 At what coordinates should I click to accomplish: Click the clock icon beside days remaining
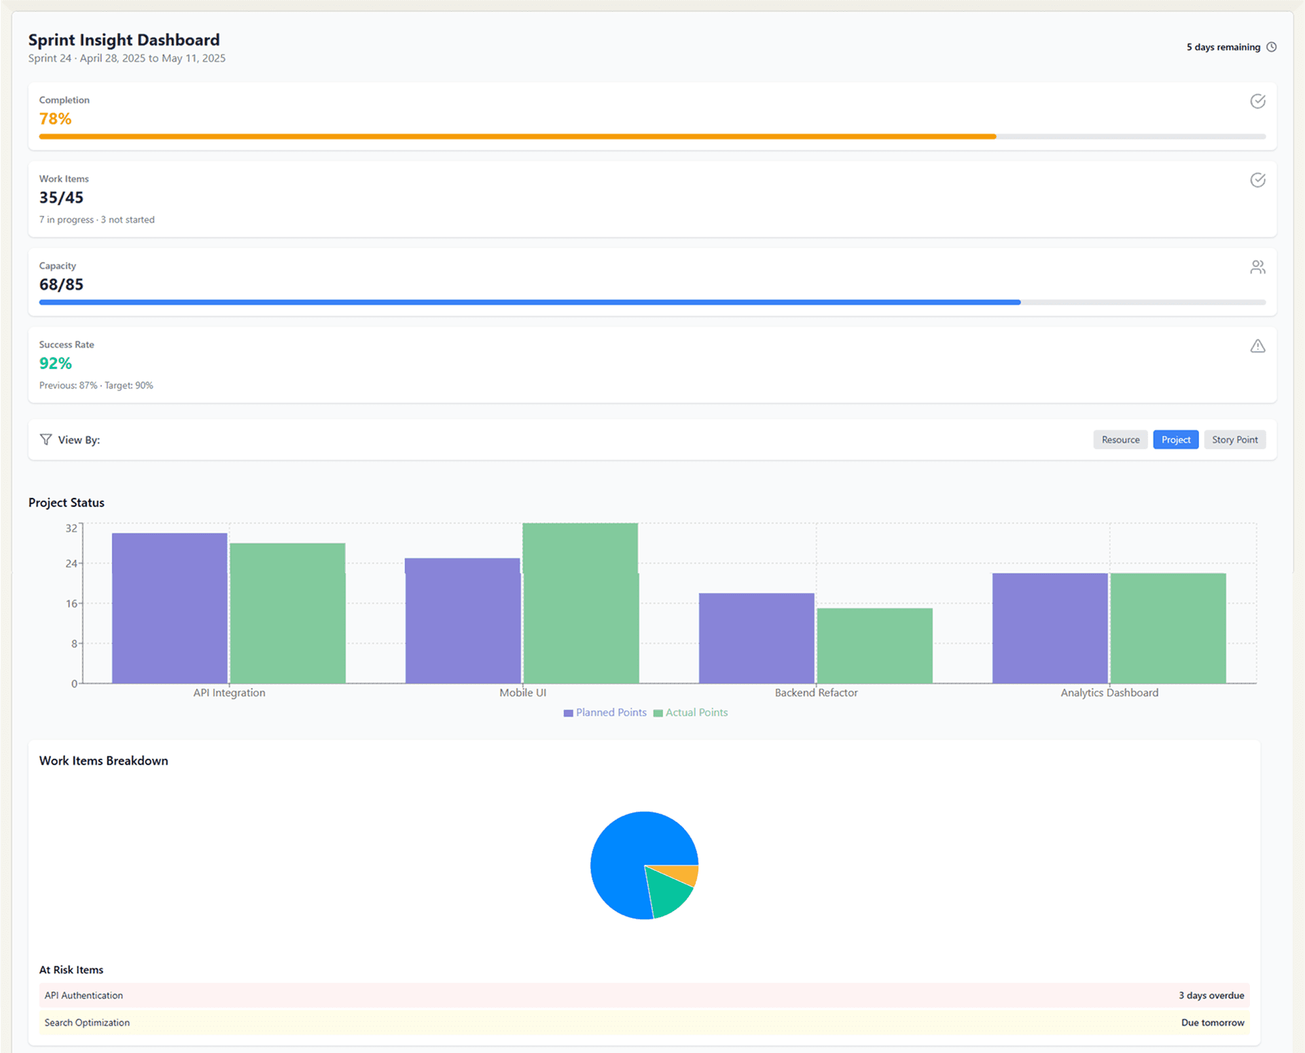[1271, 47]
